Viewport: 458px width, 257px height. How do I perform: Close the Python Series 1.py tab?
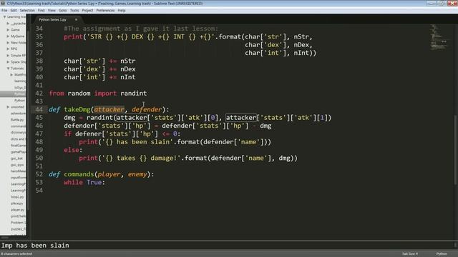[76, 19]
